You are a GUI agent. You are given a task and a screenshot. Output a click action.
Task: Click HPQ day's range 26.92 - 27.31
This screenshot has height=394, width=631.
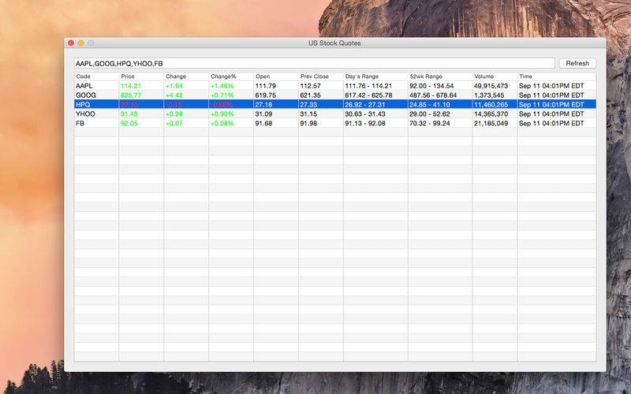[x=365, y=105]
